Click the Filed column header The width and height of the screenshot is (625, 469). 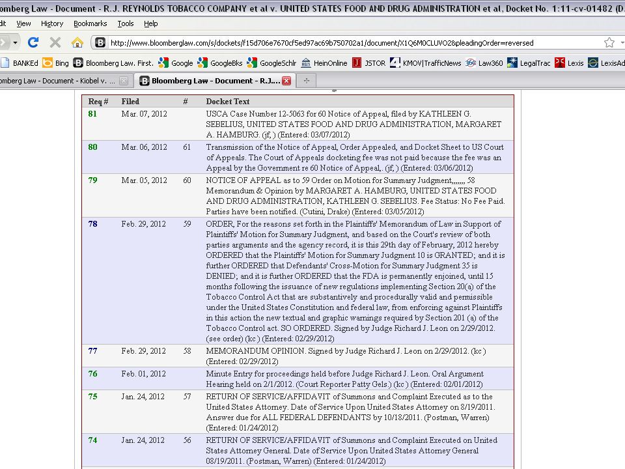(130, 102)
